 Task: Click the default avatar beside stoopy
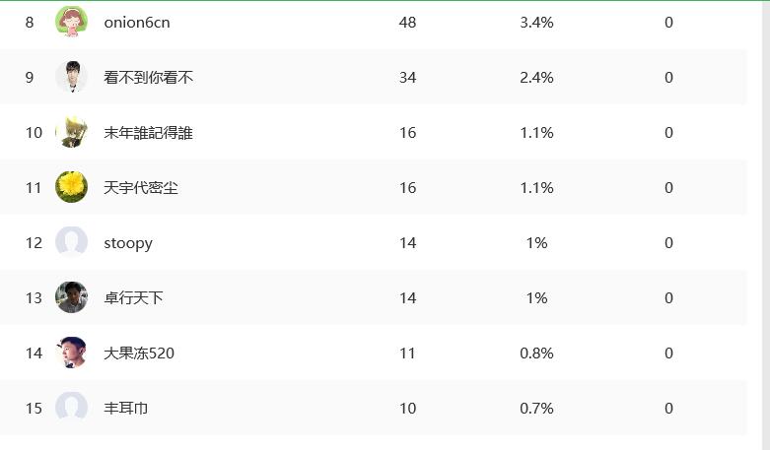pyautogui.click(x=71, y=242)
